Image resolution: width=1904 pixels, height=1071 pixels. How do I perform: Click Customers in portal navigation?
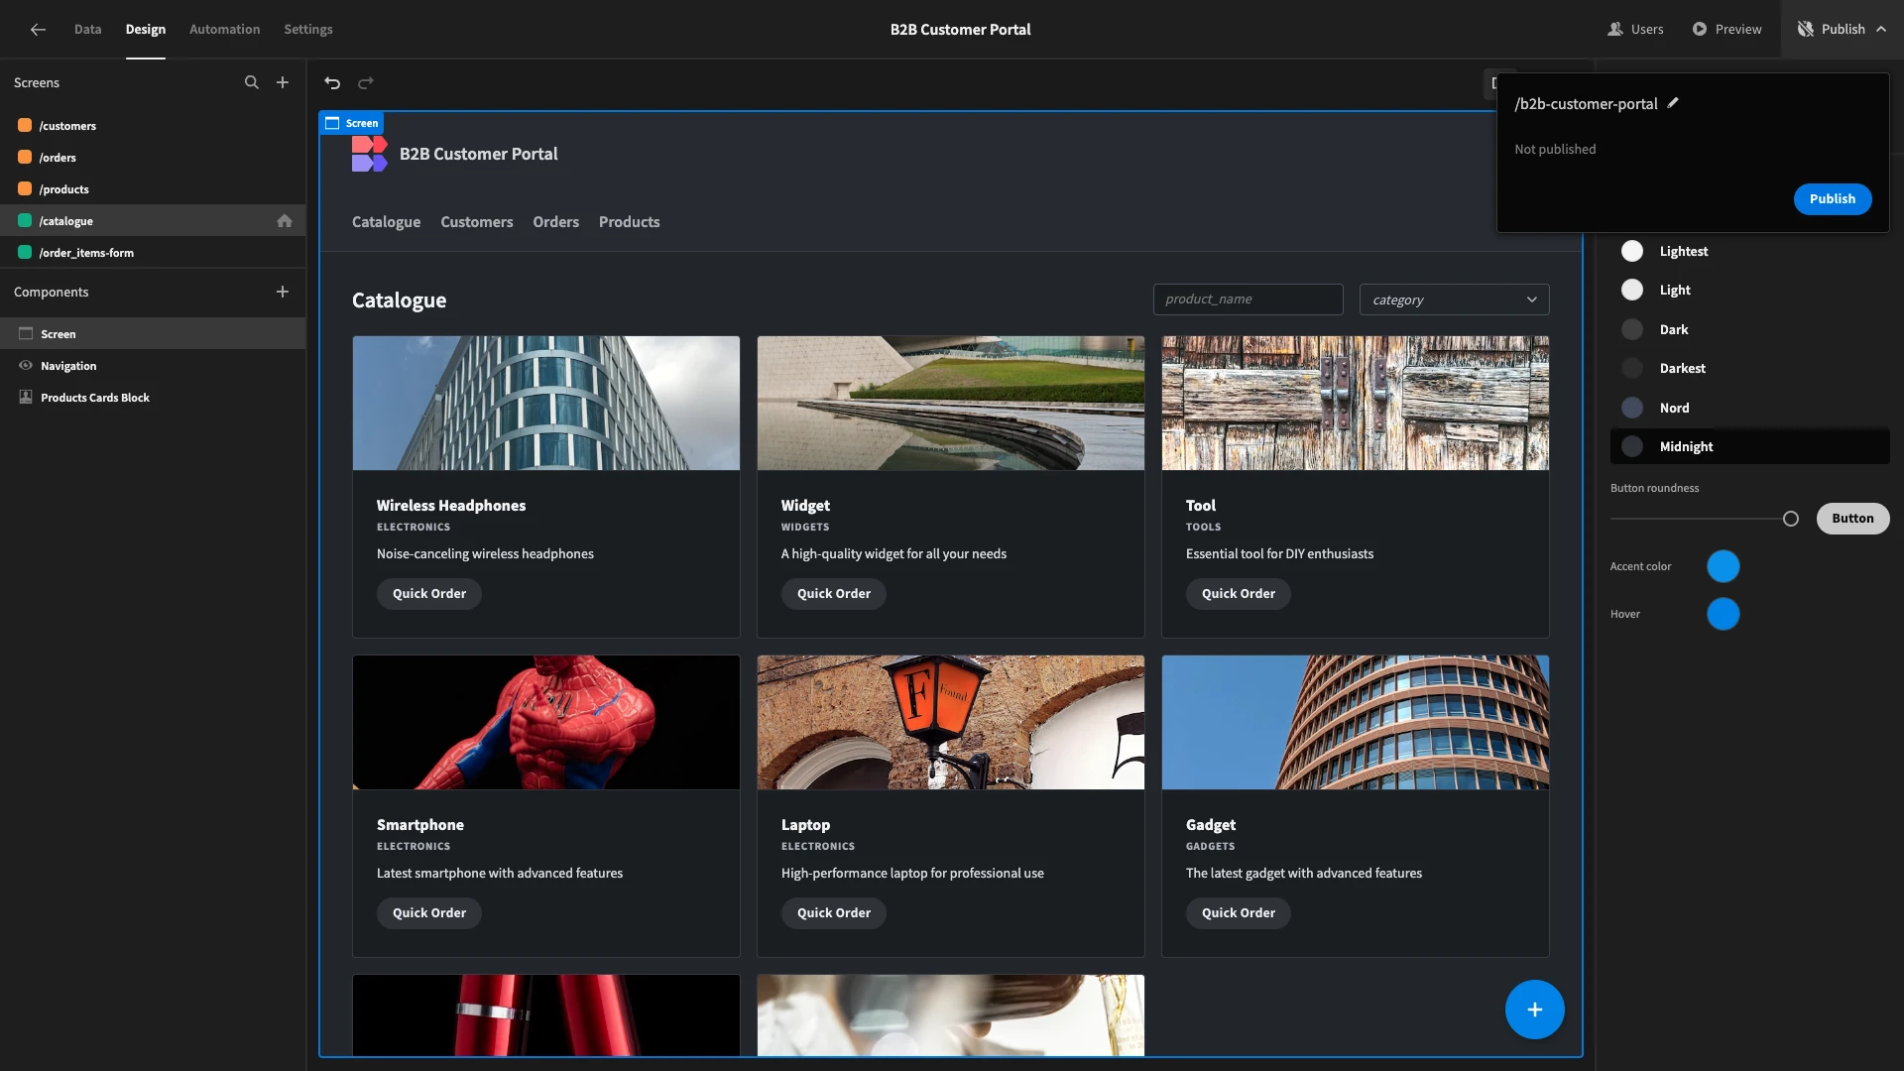pyautogui.click(x=477, y=222)
